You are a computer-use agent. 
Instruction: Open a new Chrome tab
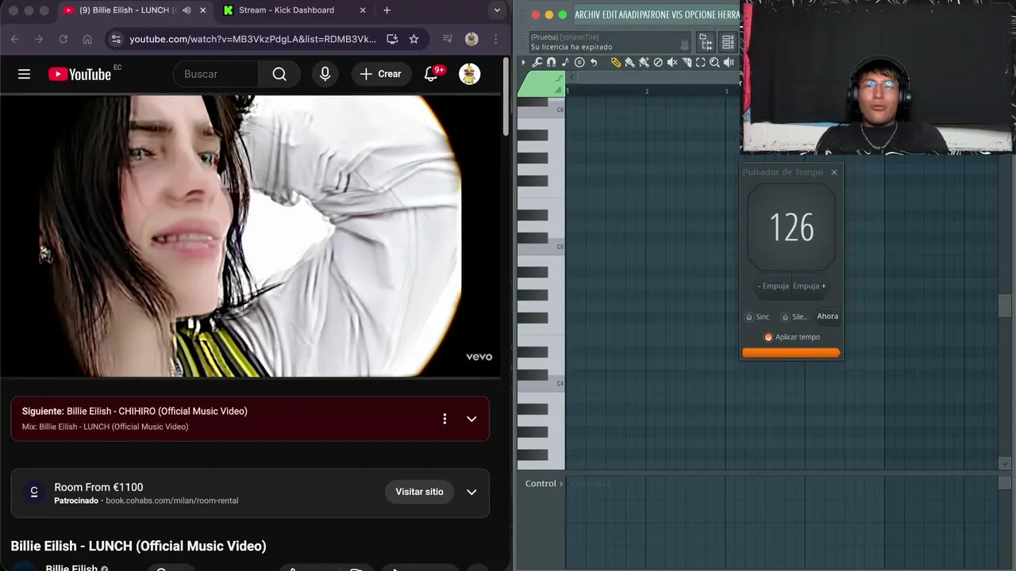click(x=387, y=10)
